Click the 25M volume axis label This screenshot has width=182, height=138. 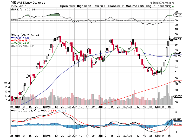7,83
